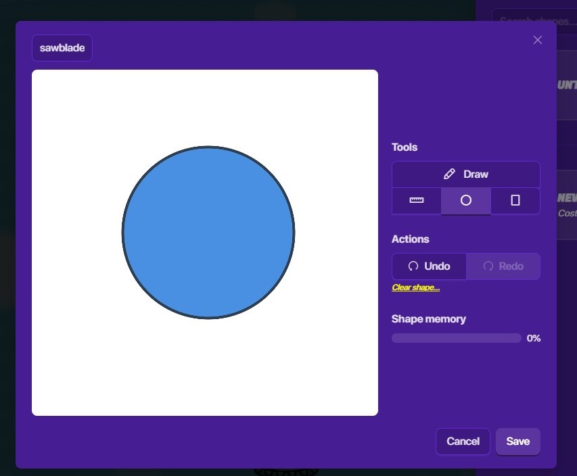Click the sawblade shape name field
The image size is (577, 476).
pos(62,48)
